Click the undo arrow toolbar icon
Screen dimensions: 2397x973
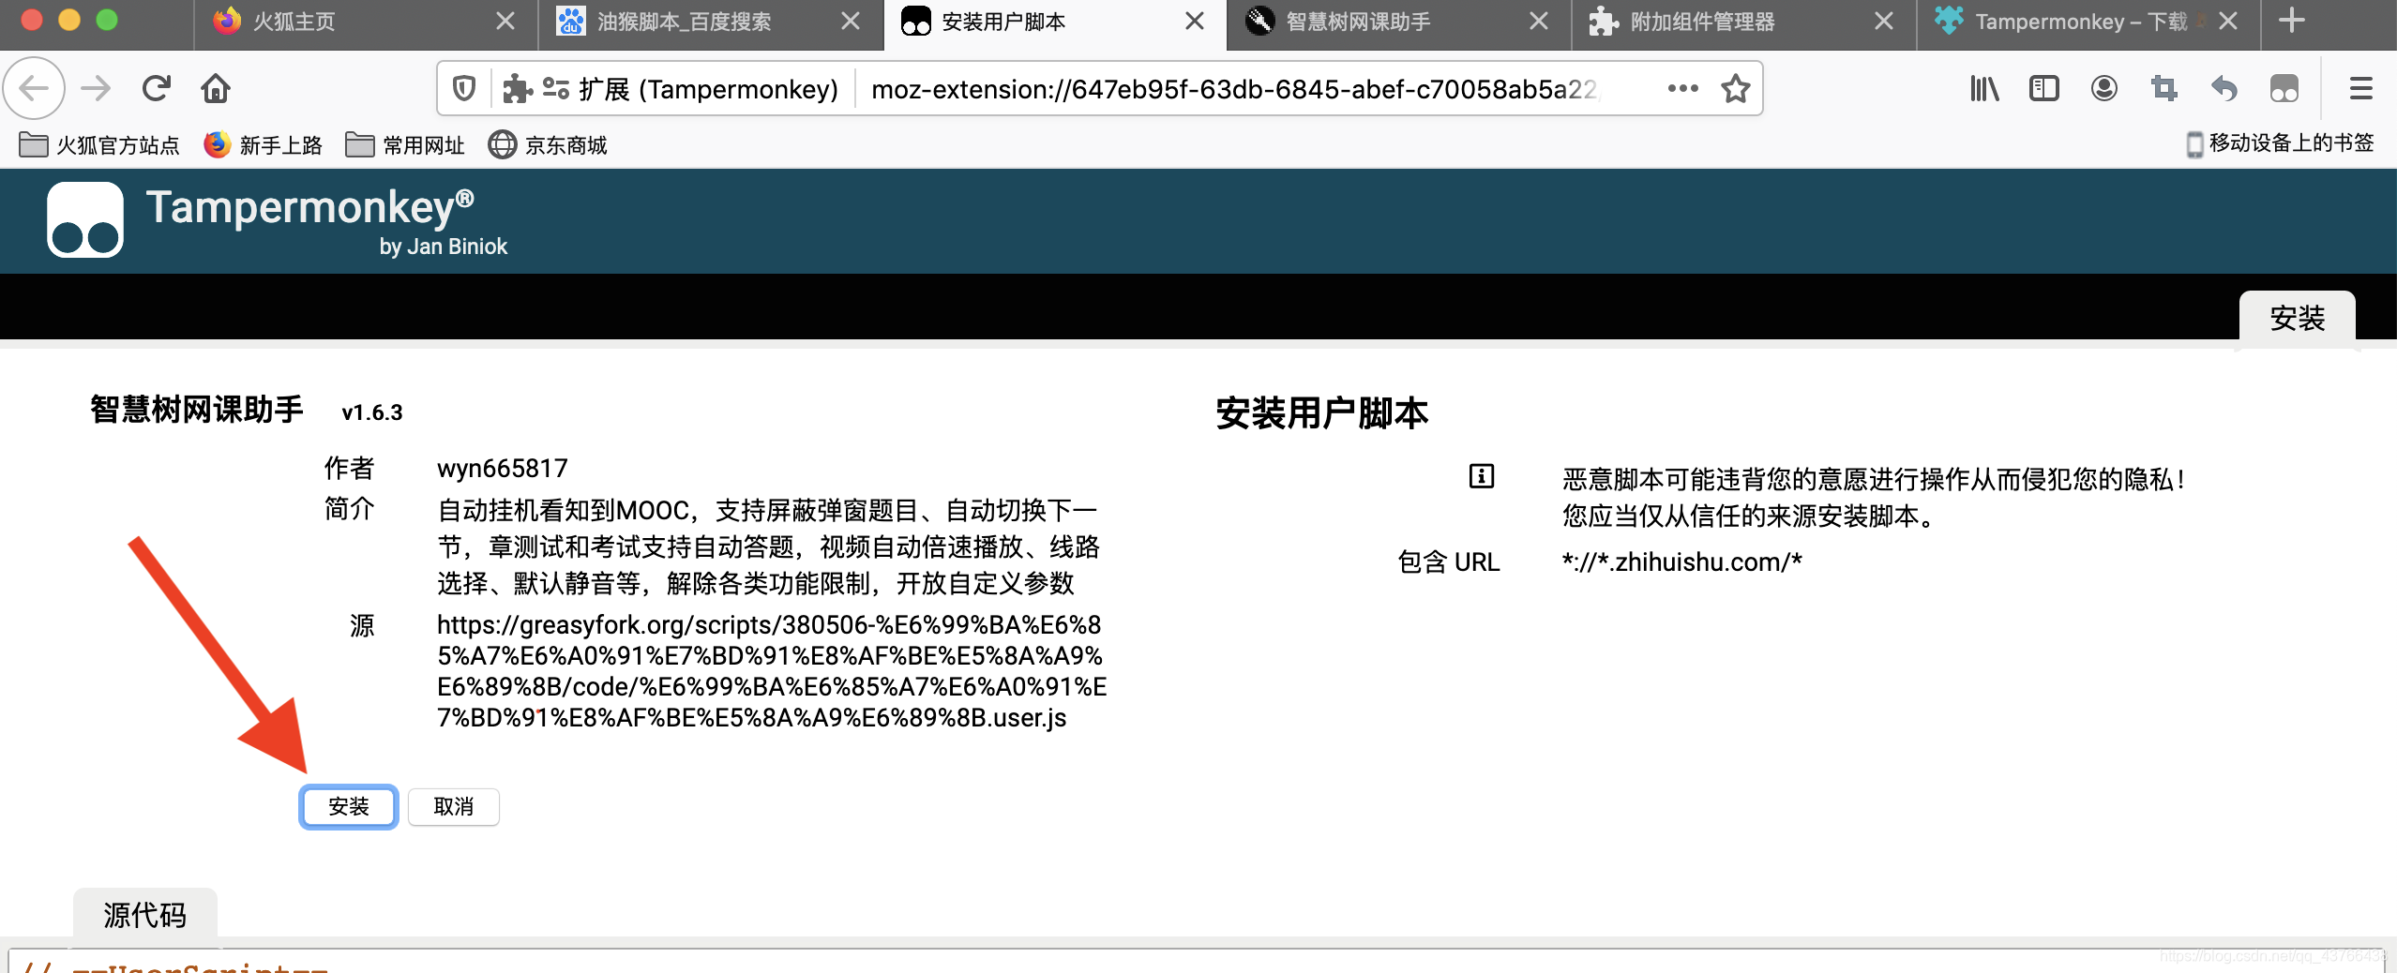point(2224,89)
